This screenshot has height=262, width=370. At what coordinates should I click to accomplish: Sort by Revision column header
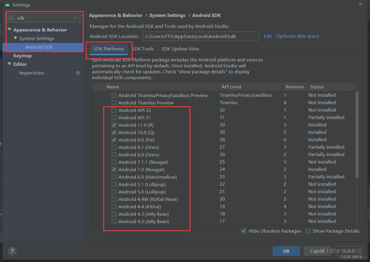pos(295,87)
